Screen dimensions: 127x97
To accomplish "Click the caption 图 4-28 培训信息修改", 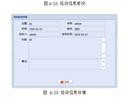I will [x=65, y=4].
